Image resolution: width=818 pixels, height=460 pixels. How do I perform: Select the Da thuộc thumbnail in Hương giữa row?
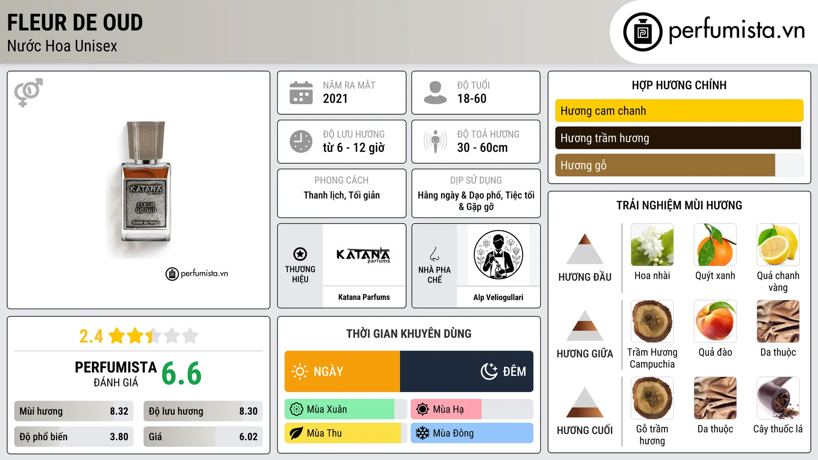[778, 321]
